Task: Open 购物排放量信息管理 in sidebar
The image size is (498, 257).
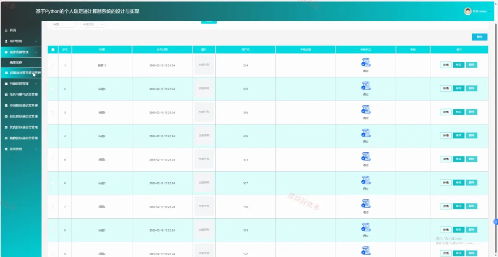Action: (x=21, y=138)
